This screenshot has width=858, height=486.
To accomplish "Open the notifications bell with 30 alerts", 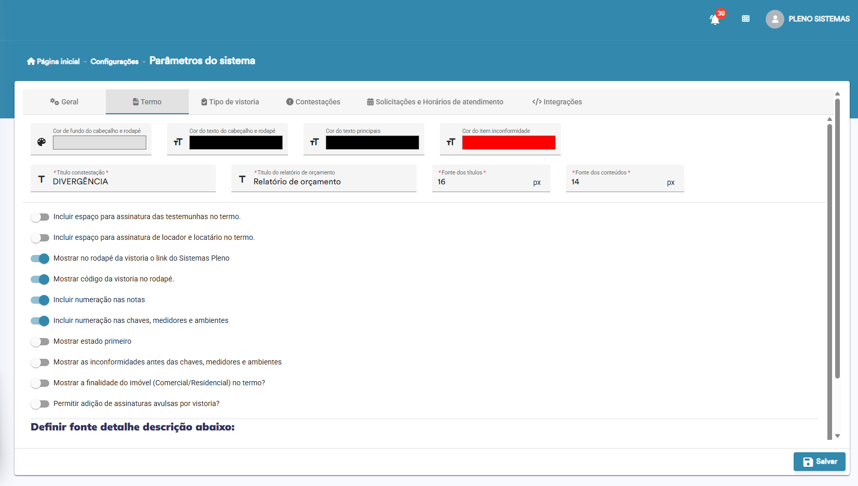I will pyautogui.click(x=715, y=20).
